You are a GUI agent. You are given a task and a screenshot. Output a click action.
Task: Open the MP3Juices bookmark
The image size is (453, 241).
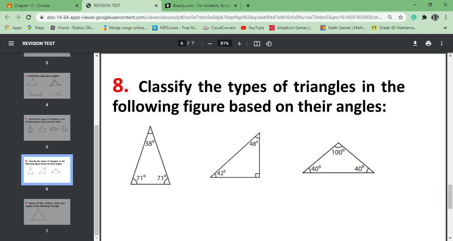[175, 28]
